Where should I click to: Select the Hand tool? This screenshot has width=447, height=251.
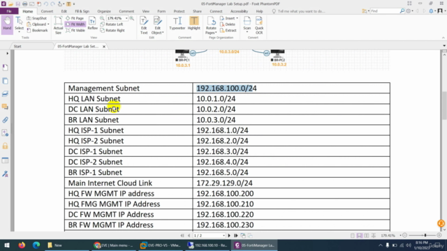coord(7,24)
